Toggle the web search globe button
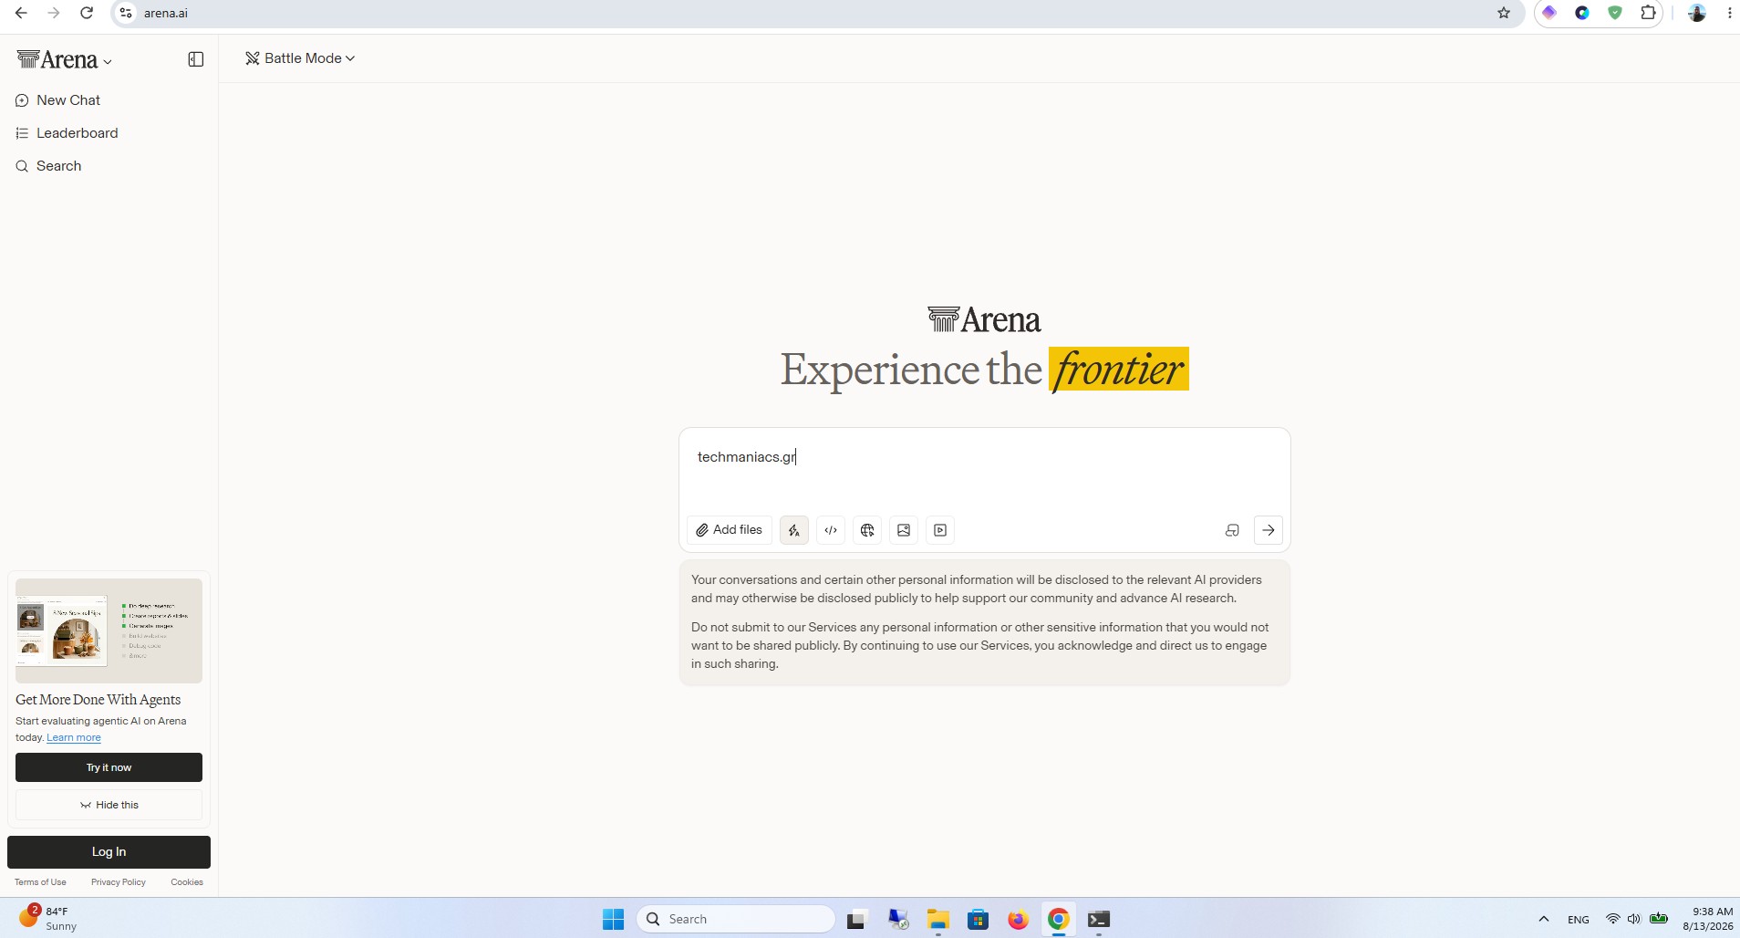Image resolution: width=1740 pixels, height=938 pixels. tap(867, 530)
